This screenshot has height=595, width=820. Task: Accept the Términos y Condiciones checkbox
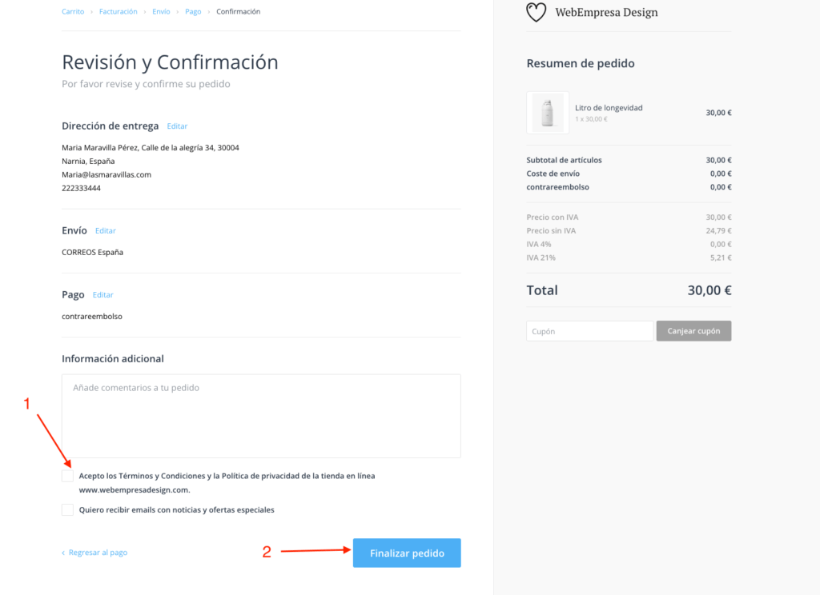(67, 476)
